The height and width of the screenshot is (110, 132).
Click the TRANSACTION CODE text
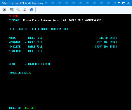[x=39, y=64]
